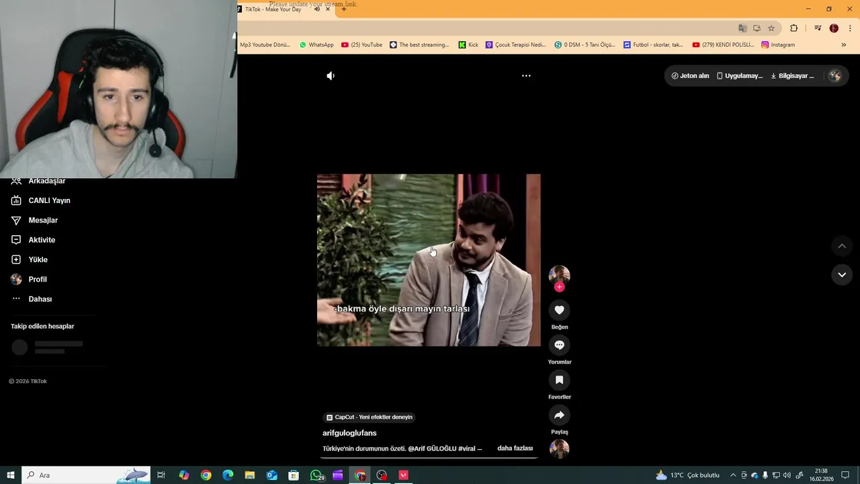
Task: Open Mesajlar in the sidebar
Action: pos(34,220)
